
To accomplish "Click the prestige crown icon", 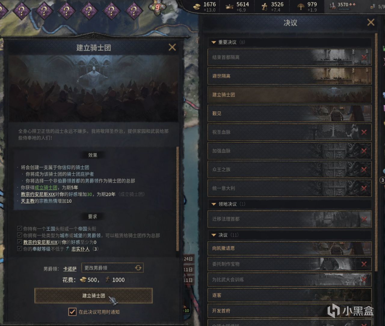I will tap(229, 7).
